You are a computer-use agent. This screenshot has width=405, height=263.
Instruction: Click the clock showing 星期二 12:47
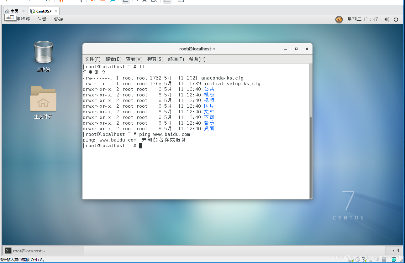coord(362,19)
